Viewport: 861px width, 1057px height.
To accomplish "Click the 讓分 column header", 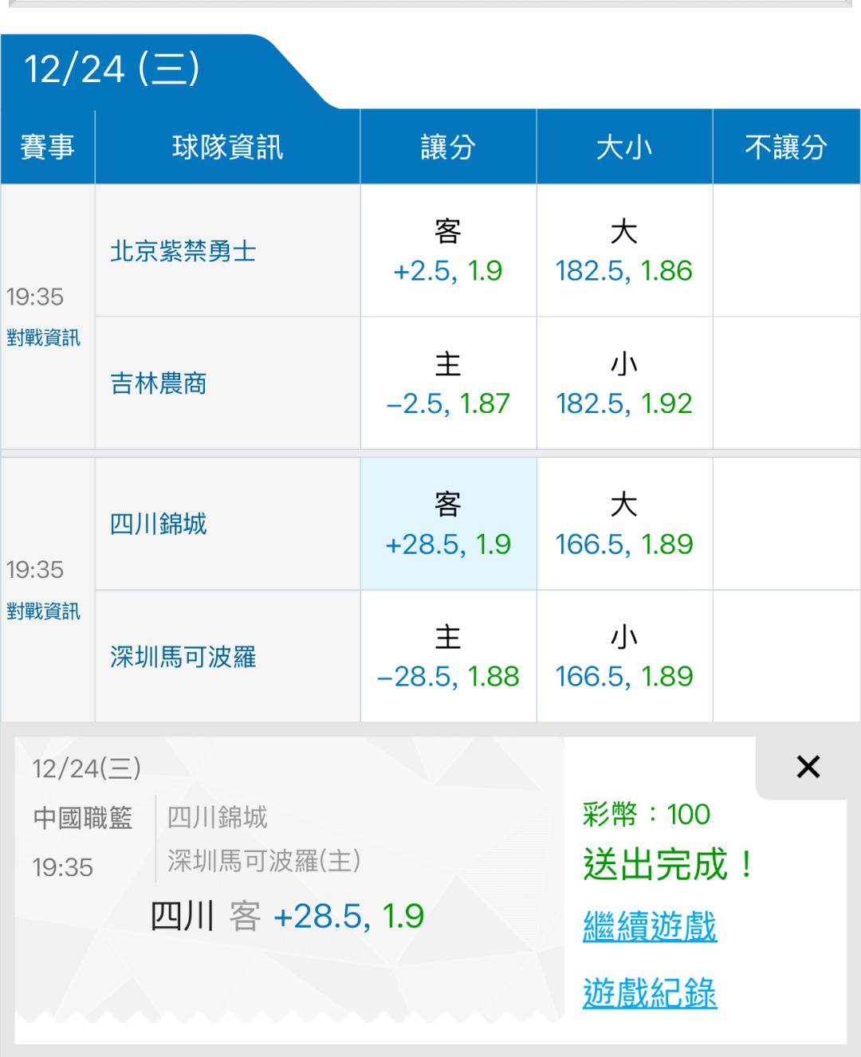I will click(448, 147).
